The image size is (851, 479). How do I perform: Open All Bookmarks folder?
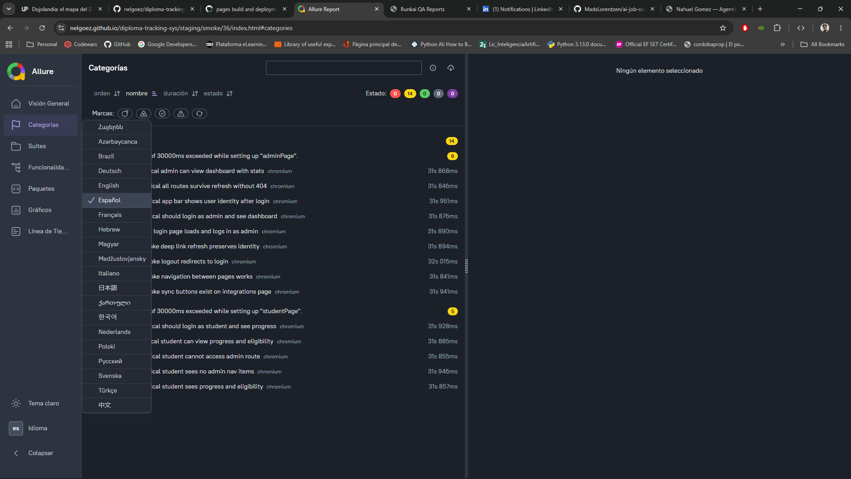(x=823, y=44)
